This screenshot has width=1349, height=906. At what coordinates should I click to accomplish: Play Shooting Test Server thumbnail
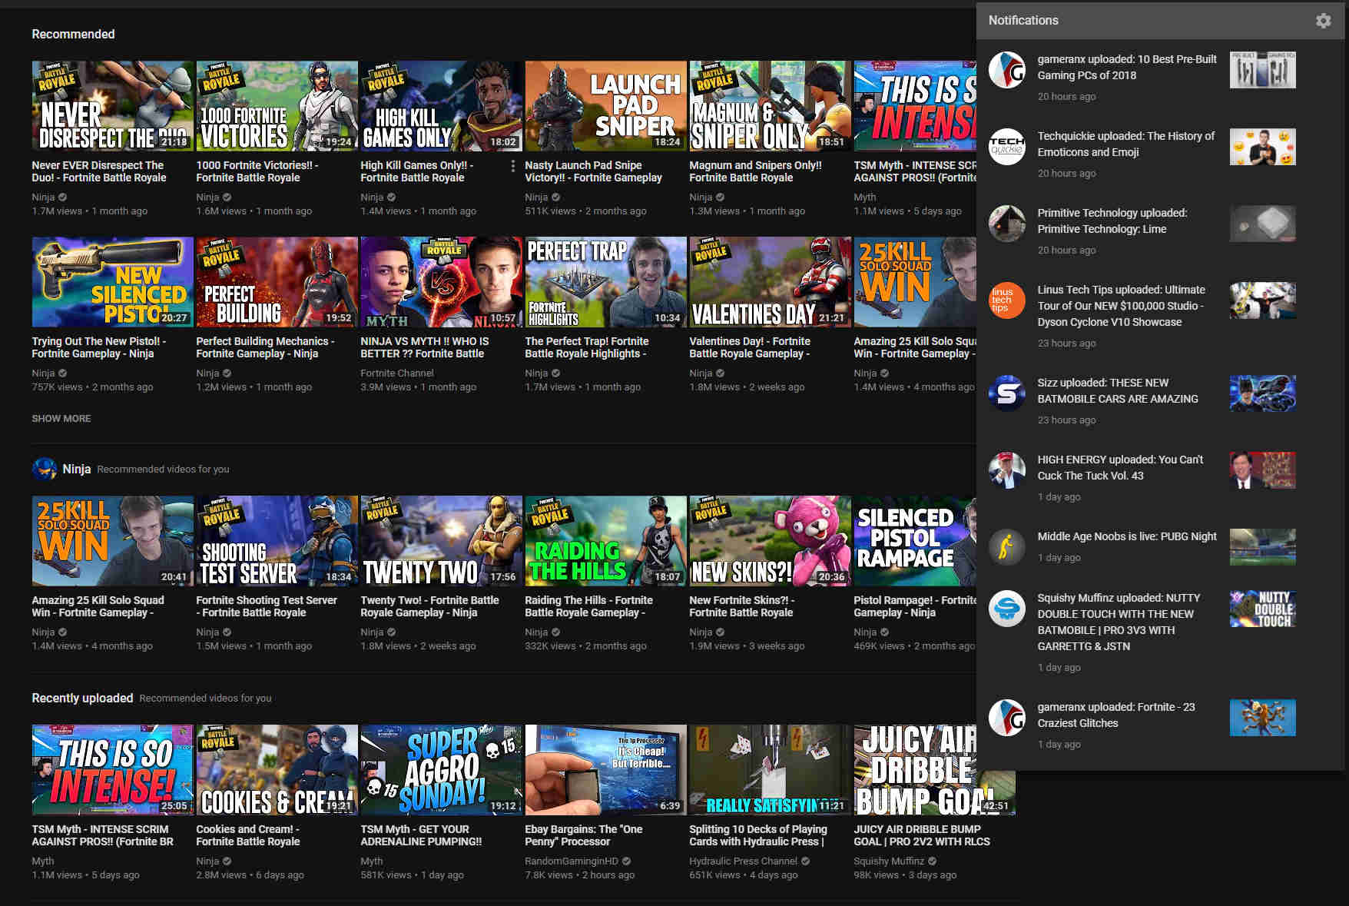pyautogui.click(x=277, y=541)
